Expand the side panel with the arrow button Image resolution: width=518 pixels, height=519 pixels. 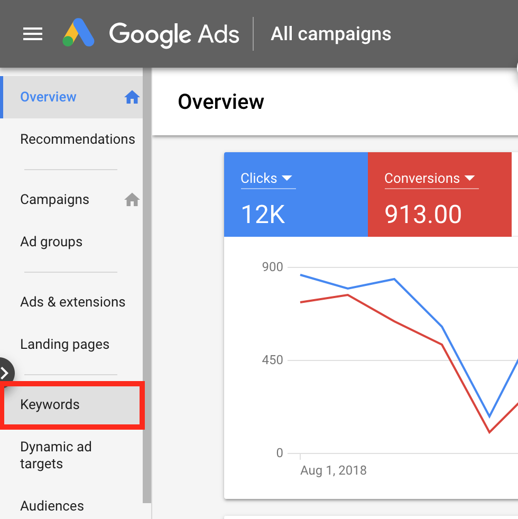click(x=5, y=373)
